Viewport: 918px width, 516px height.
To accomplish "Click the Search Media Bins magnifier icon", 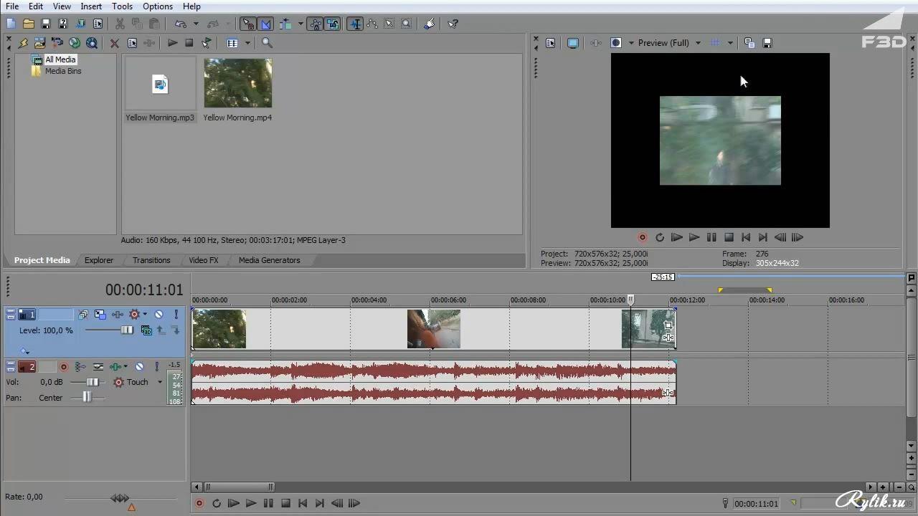I will coord(267,43).
